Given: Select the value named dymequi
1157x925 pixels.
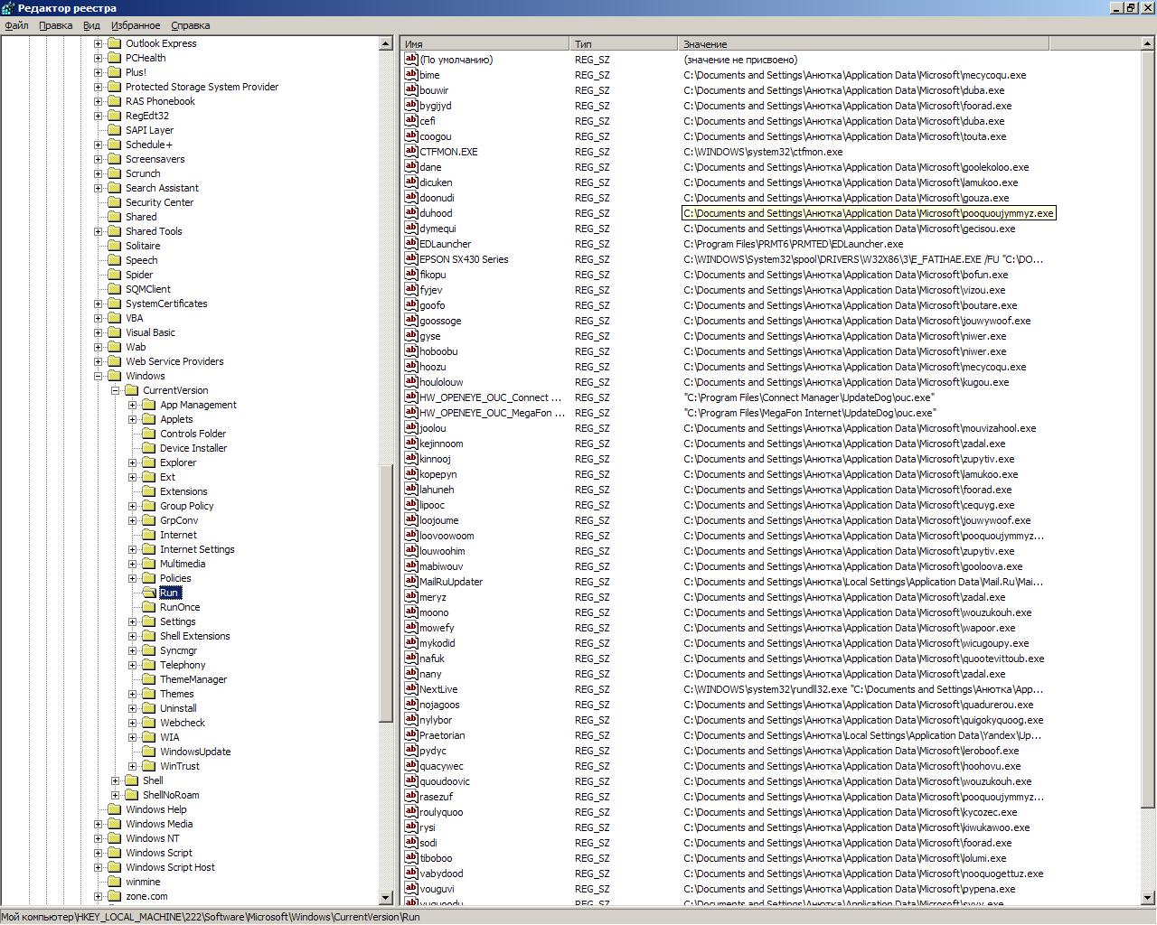Looking at the screenshot, I should (x=437, y=229).
